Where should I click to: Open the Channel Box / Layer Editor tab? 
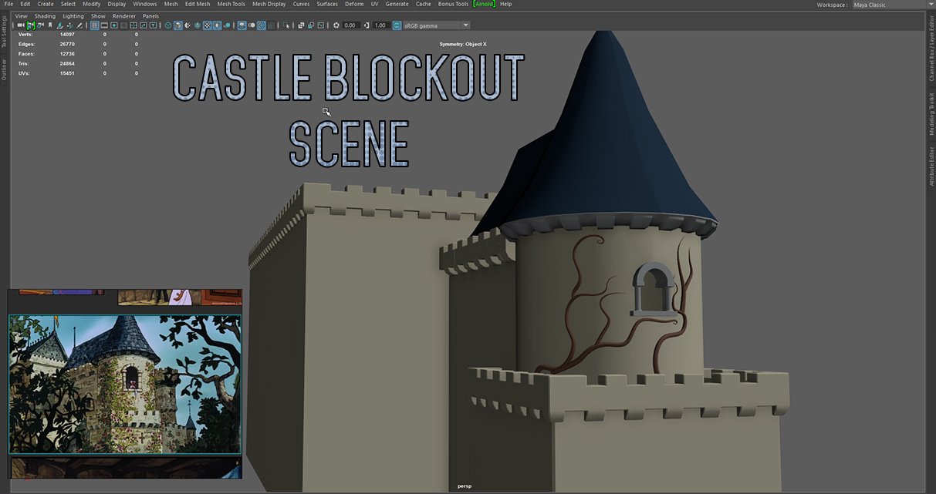tap(931, 49)
